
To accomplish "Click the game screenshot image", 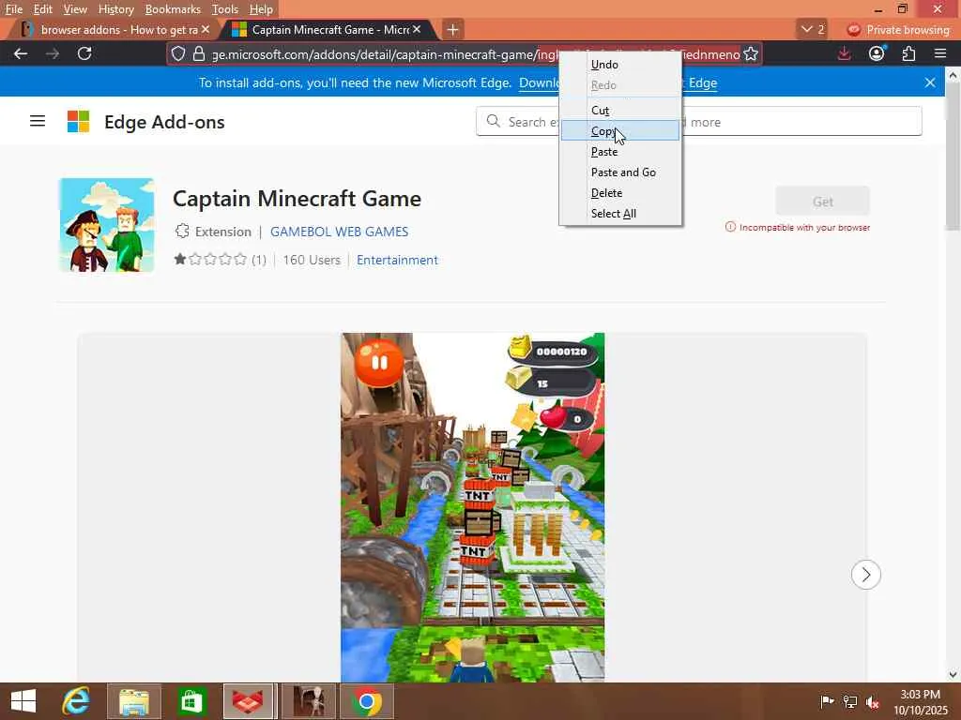I will (x=473, y=507).
